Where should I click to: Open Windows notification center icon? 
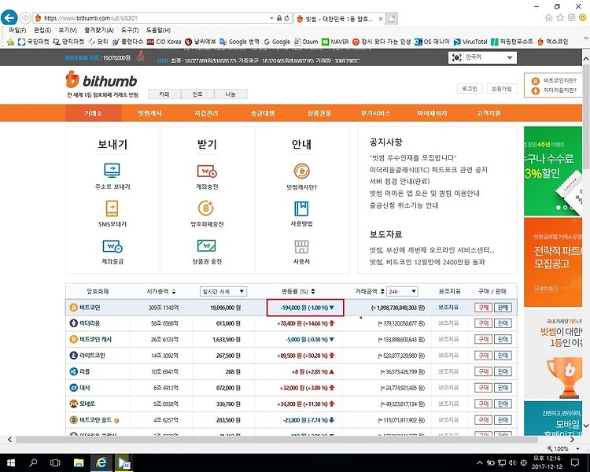[575, 463]
